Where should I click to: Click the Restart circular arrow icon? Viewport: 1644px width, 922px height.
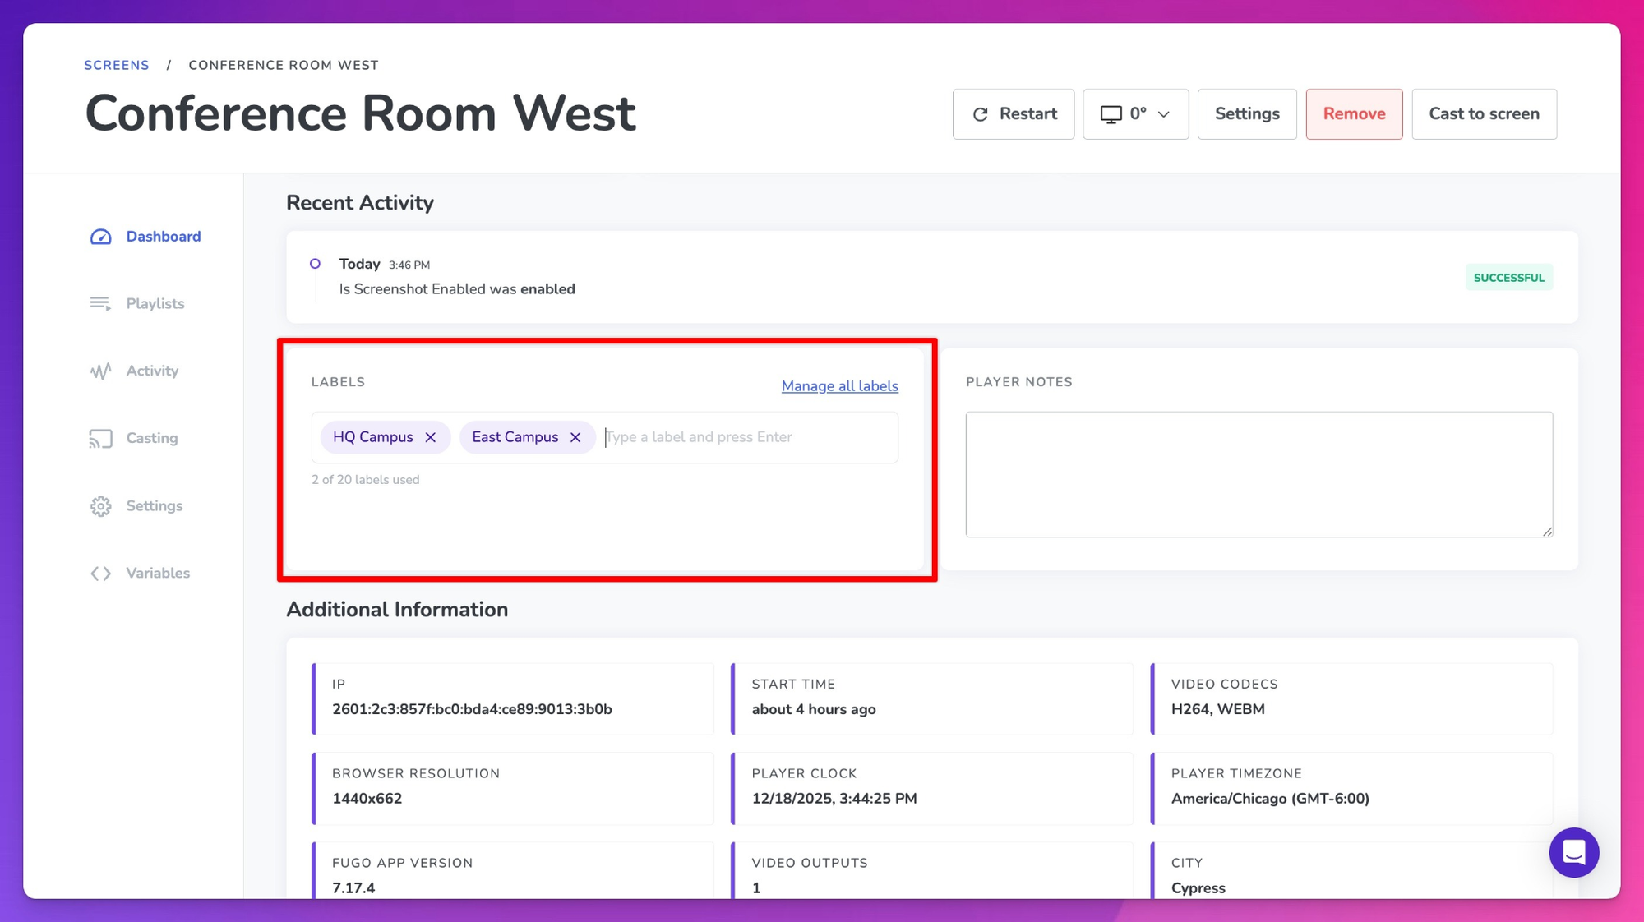[980, 114]
